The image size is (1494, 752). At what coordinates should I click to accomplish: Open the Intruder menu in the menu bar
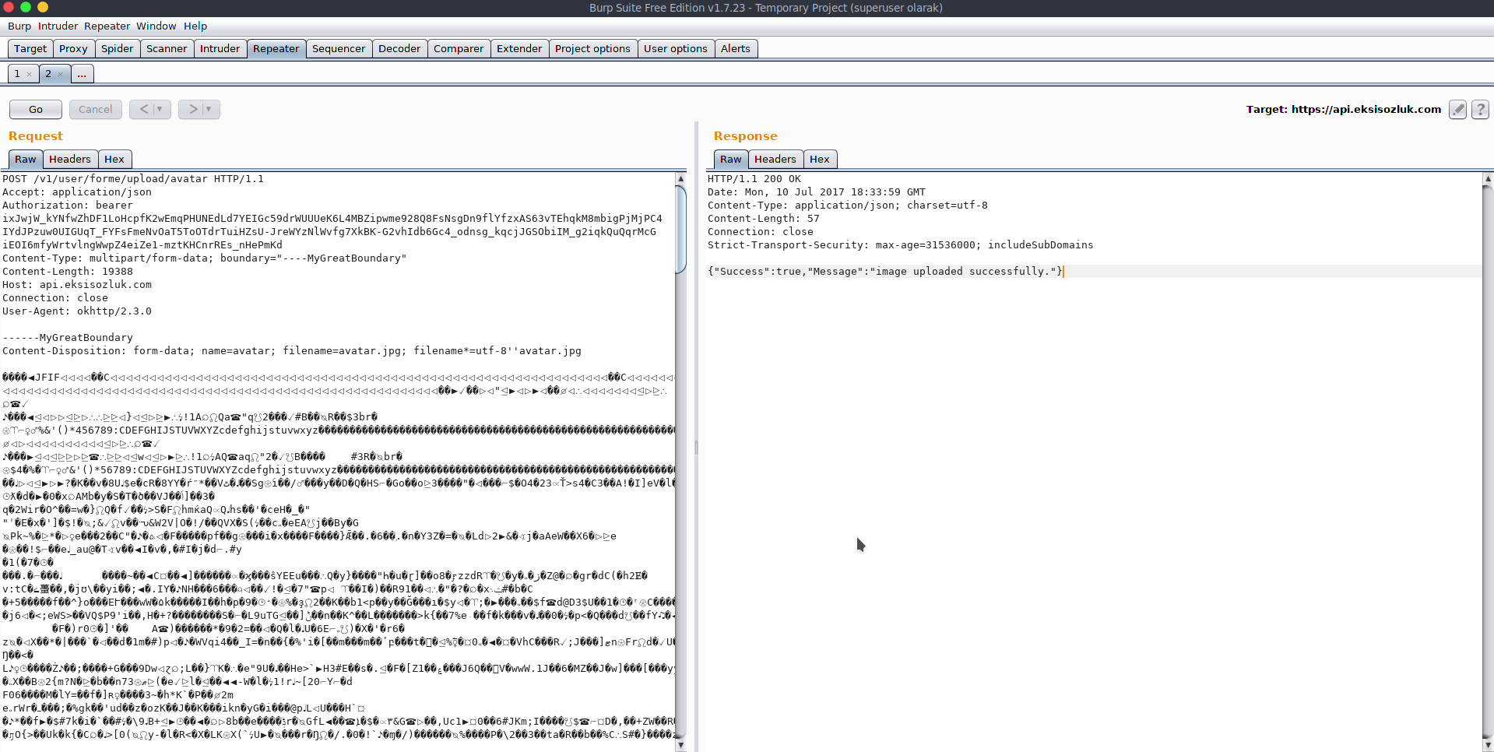[58, 26]
